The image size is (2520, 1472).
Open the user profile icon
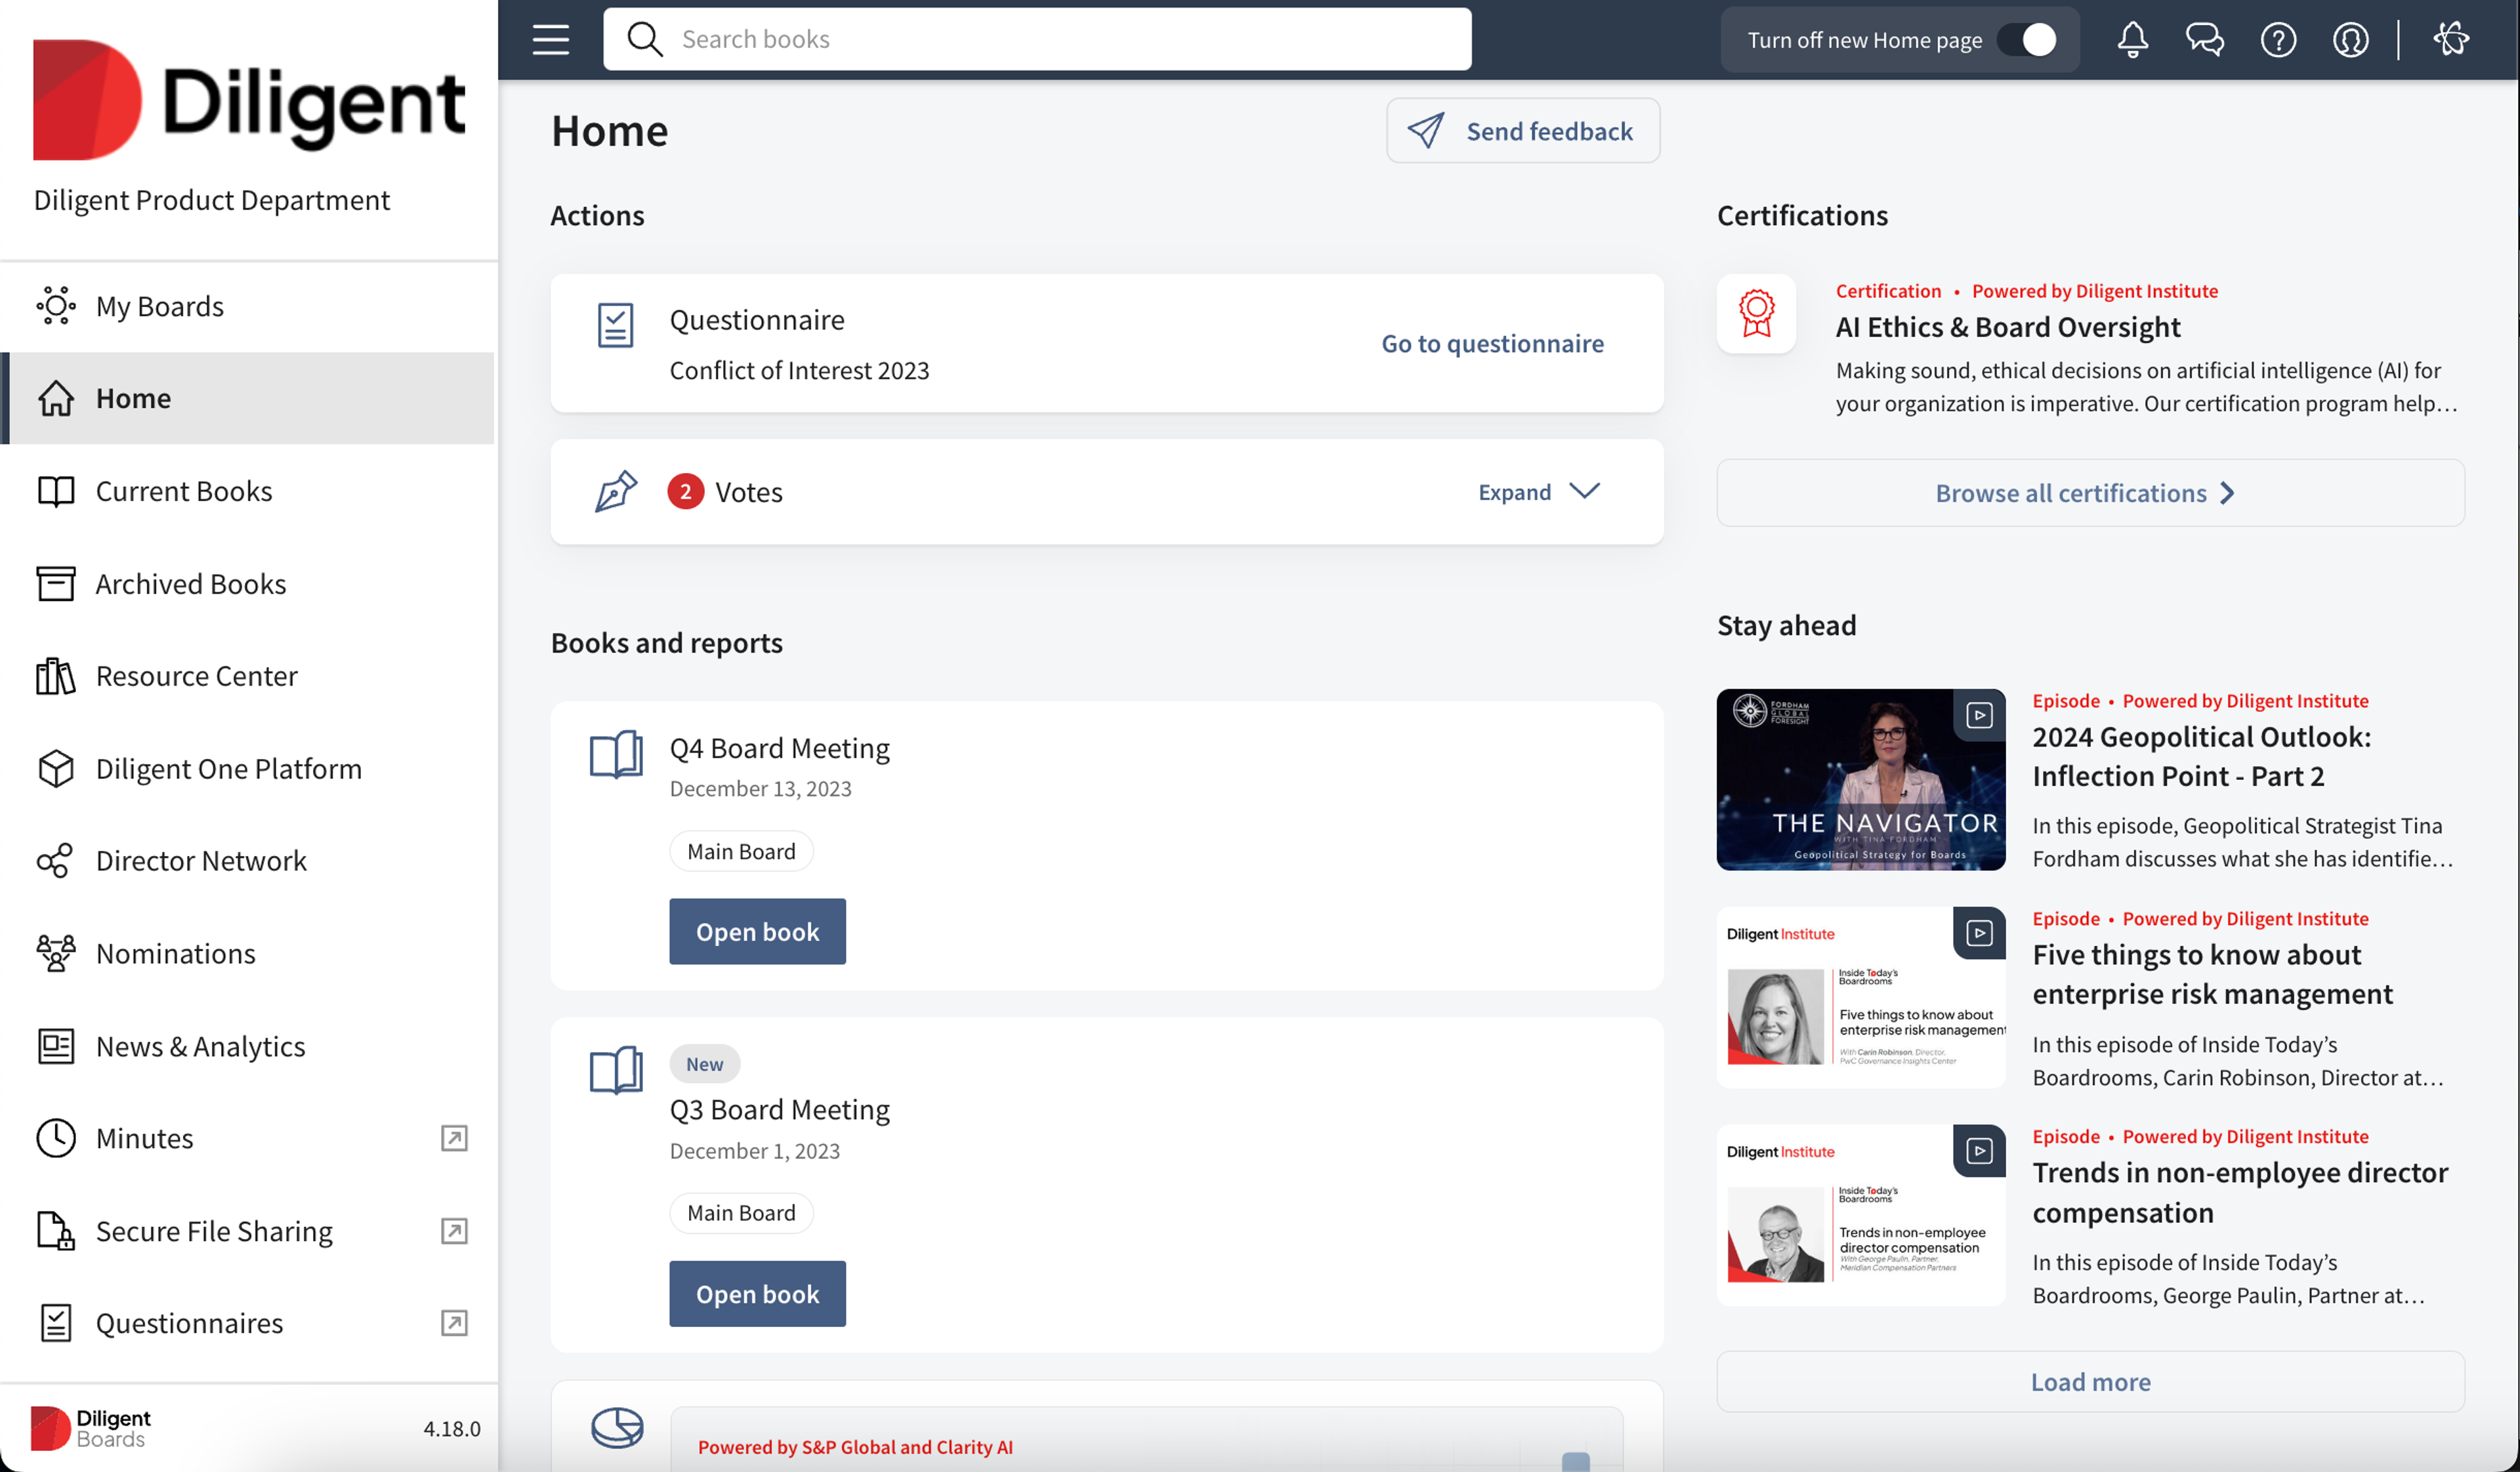click(x=2350, y=40)
